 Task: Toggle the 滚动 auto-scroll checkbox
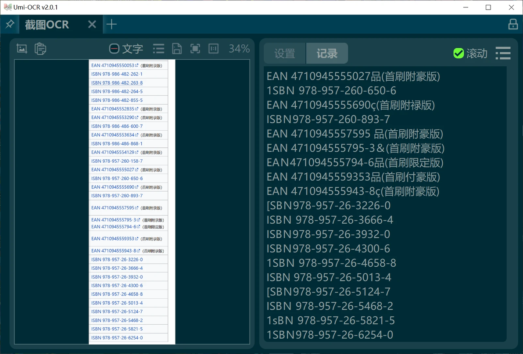[470, 54]
